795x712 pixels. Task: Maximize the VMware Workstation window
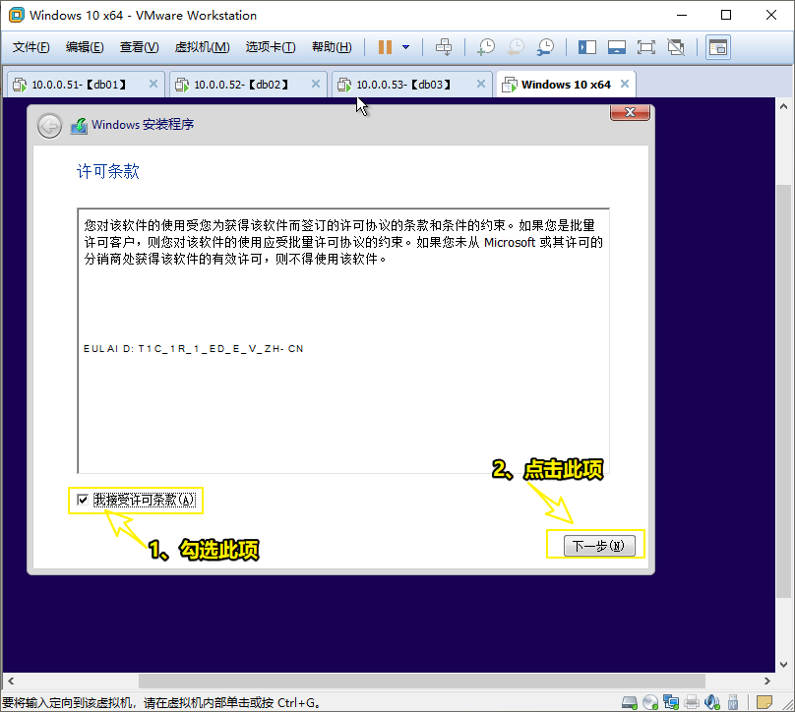pos(726,15)
